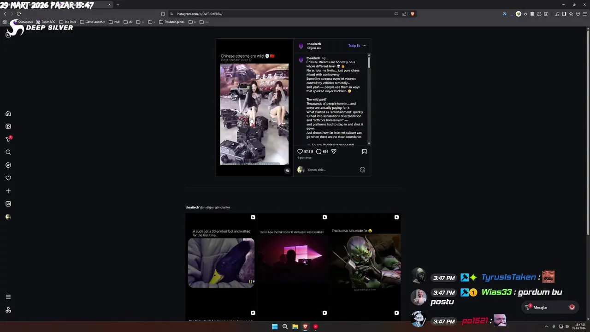590x332 pixels.
Task: Click the caption scrollbar down arrow
Action: click(369, 144)
